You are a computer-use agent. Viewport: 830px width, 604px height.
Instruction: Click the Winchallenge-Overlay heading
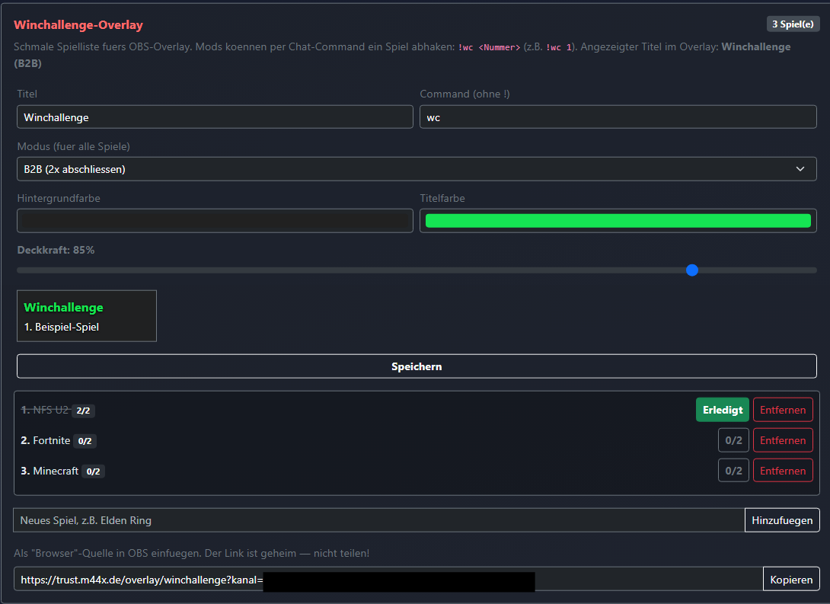78,25
